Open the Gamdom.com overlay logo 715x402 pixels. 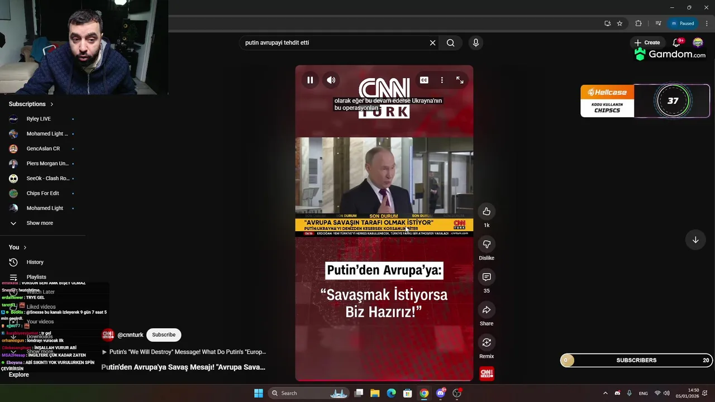click(670, 55)
